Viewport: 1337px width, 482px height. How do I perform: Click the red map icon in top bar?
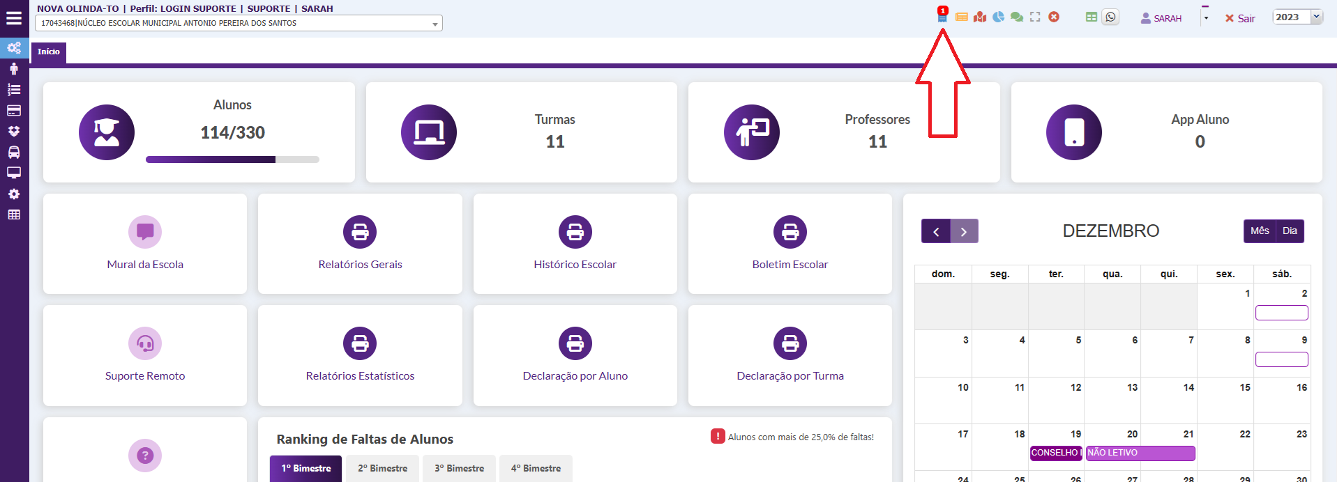tap(980, 17)
